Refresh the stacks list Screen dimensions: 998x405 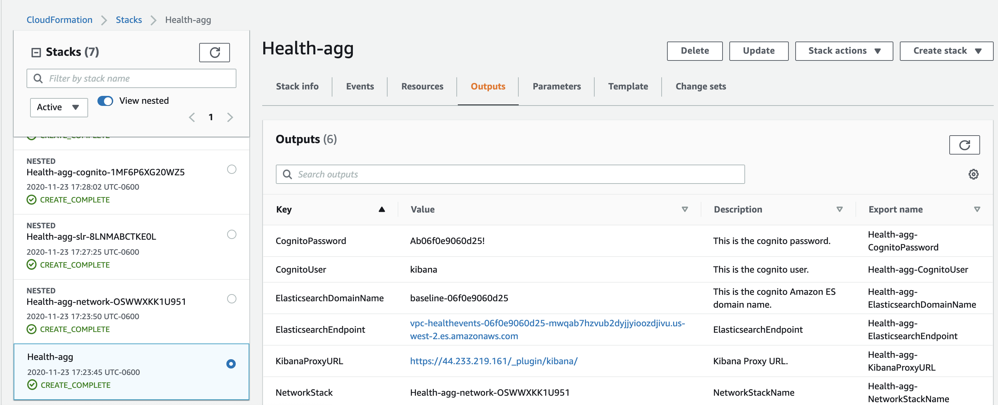pos(214,52)
